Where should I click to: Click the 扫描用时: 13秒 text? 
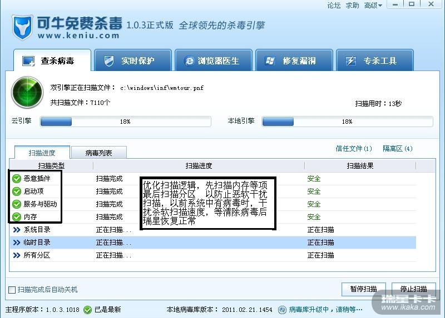point(378,104)
